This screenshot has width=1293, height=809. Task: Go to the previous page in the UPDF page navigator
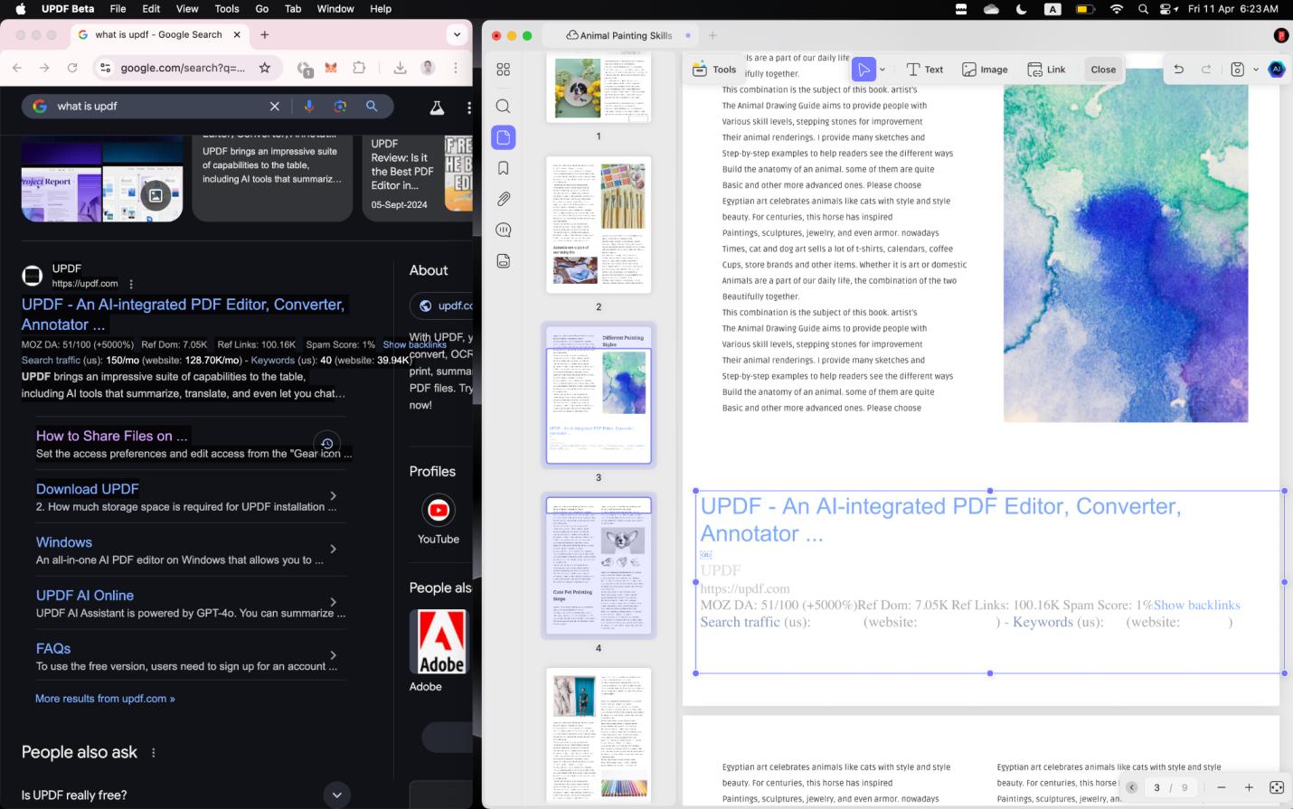tap(1131, 787)
